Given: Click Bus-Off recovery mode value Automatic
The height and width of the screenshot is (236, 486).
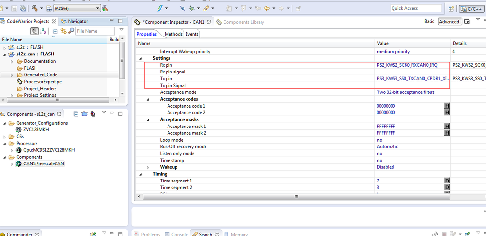Looking at the screenshot, I should pos(388,147).
